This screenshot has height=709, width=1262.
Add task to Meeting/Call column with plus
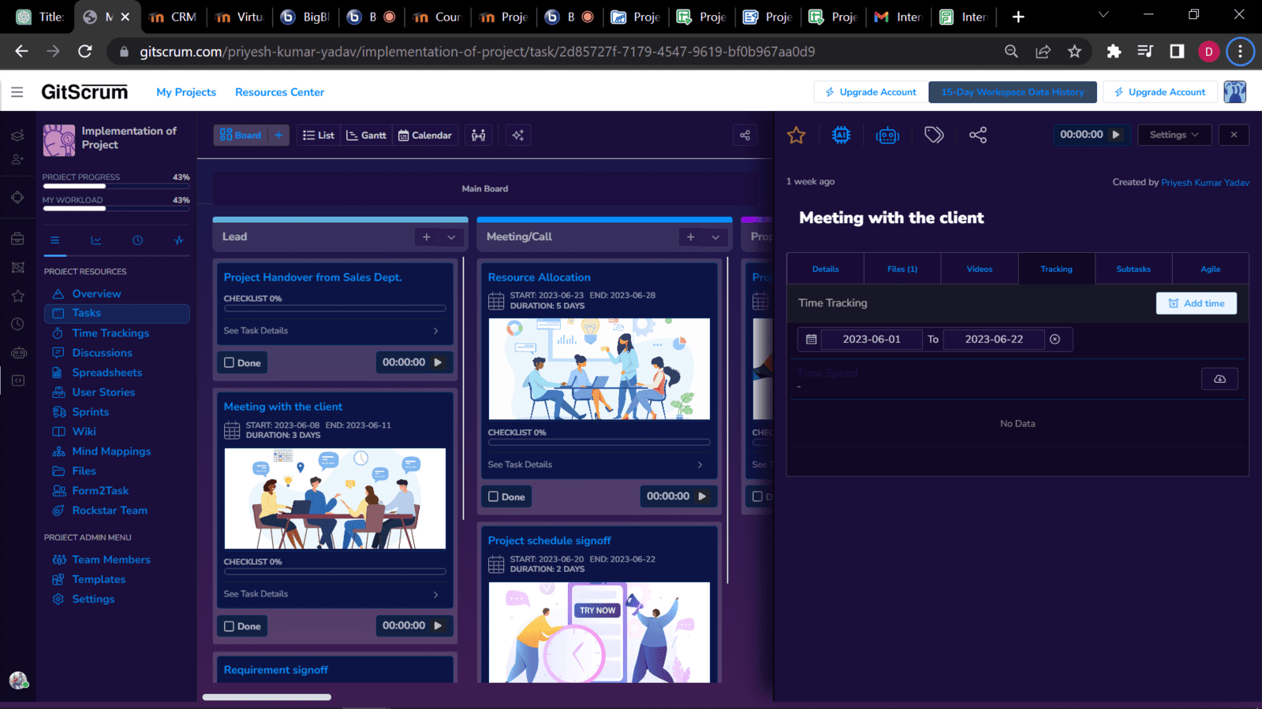tap(691, 237)
